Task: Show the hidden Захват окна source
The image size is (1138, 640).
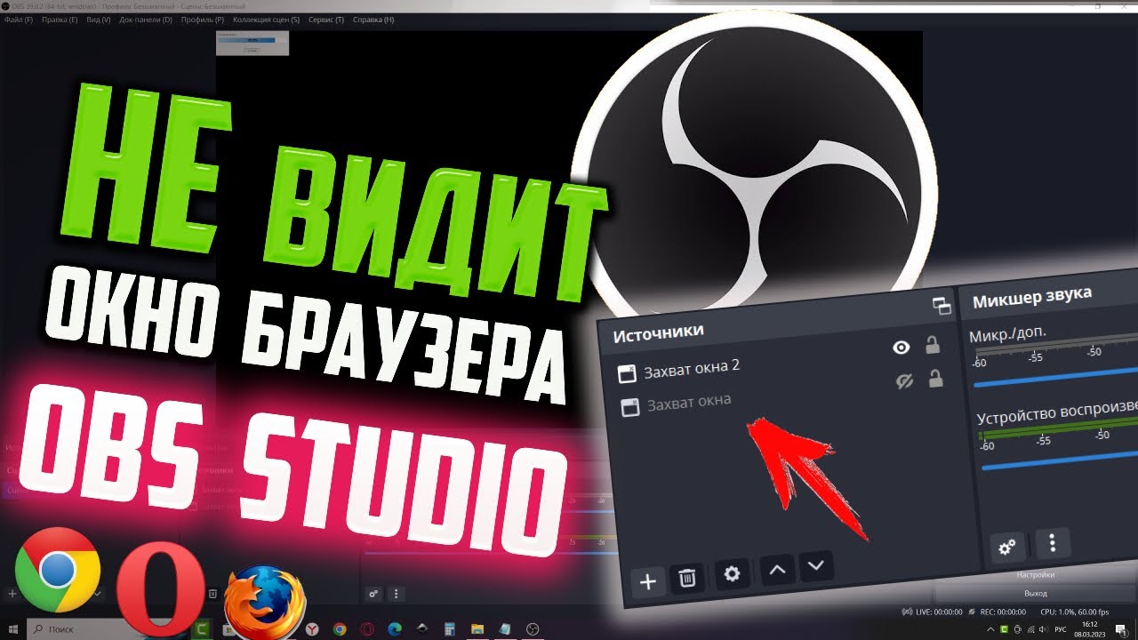Action: click(905, 381)
